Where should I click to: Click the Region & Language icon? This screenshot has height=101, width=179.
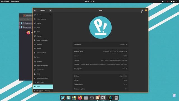click(35, 65)
